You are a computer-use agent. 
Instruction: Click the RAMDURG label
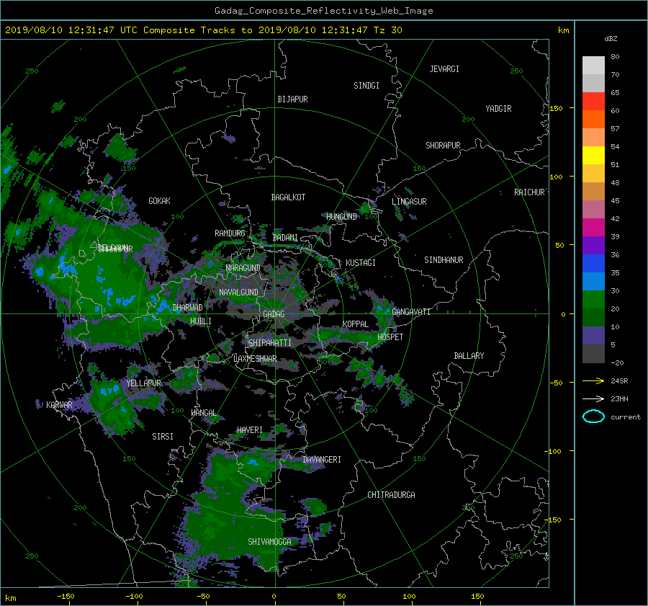tap(230, 233)
